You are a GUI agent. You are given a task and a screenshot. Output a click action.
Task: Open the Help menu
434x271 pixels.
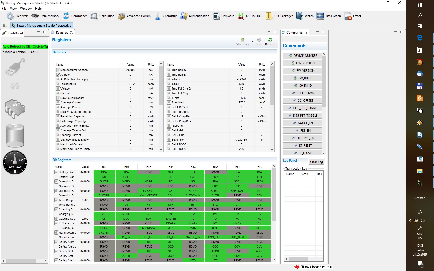pyautogui.click(x=38, y=9)
